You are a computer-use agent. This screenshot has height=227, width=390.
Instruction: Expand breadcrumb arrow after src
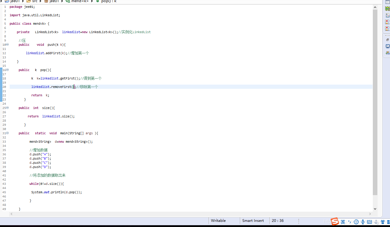pyautogui.click(x=41, y=1)
